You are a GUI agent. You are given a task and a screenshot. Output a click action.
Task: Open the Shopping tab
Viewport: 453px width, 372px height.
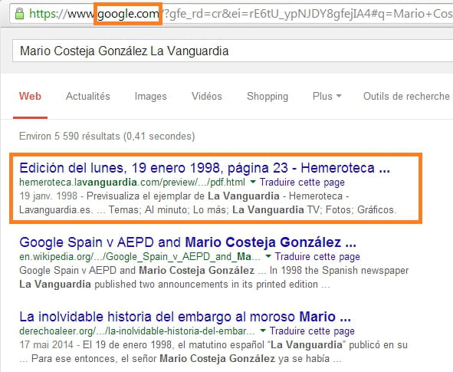[x=268, y=97]
